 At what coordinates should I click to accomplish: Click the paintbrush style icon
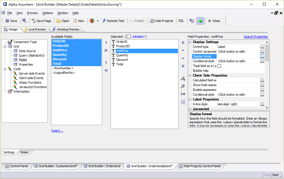pos(183,79)
